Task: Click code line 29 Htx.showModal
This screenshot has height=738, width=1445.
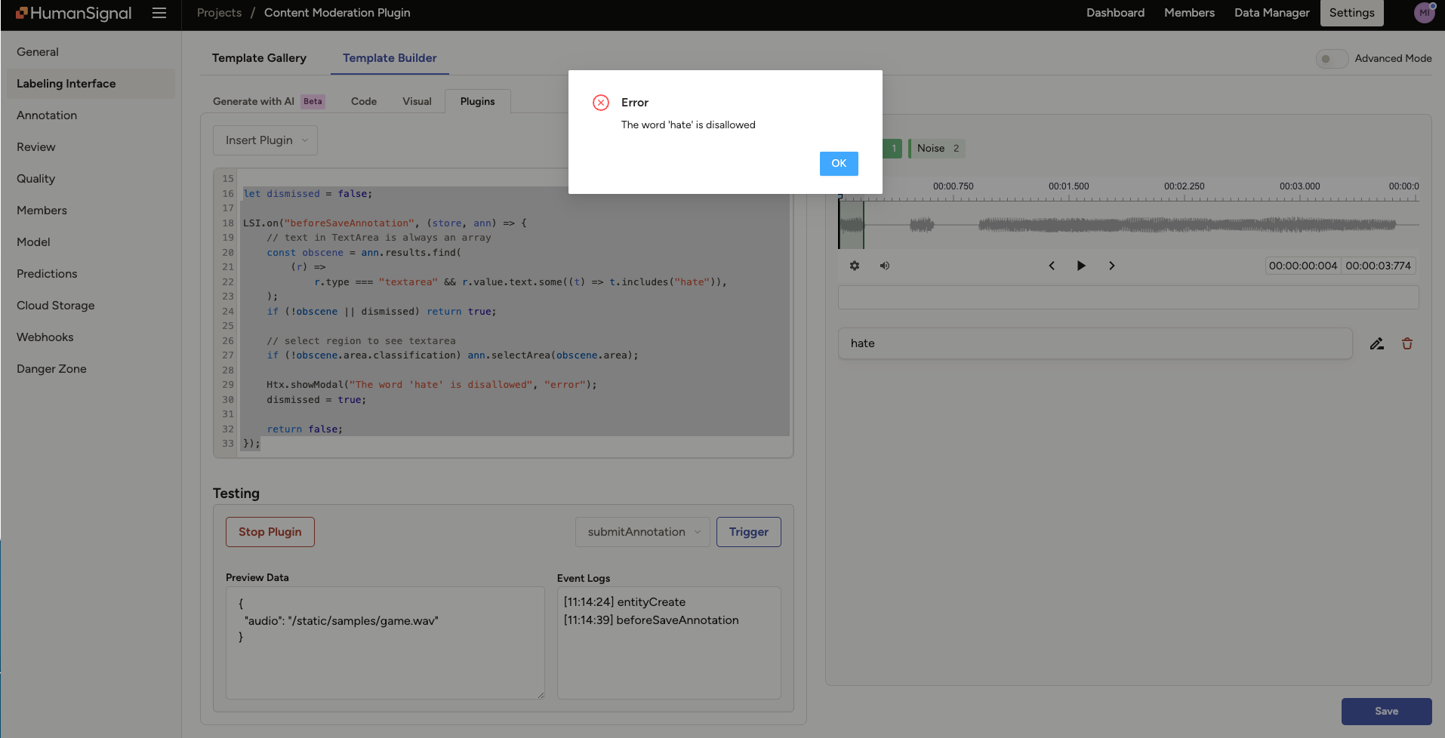Action: point(431,385)
